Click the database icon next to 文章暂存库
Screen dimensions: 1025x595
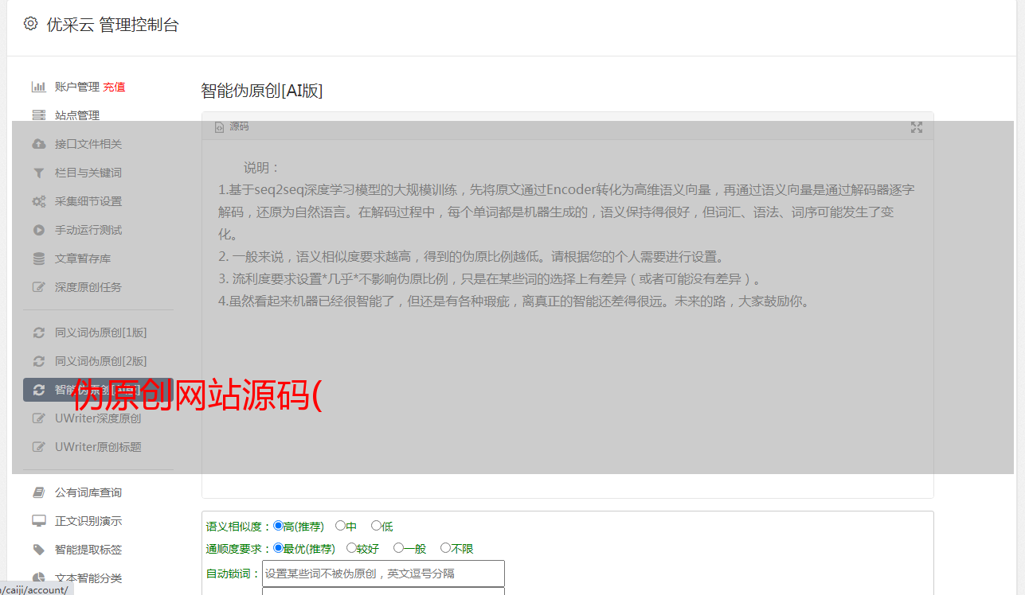pos(38,259)
